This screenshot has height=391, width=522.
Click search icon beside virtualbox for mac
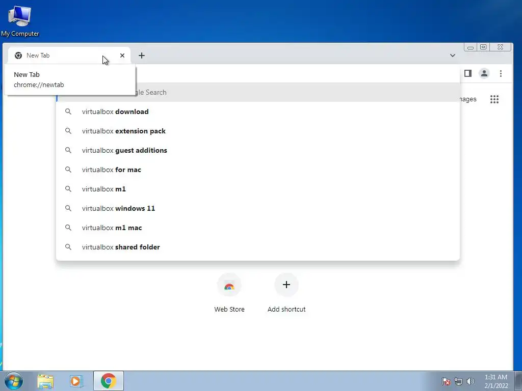click(x=68, y=170)
